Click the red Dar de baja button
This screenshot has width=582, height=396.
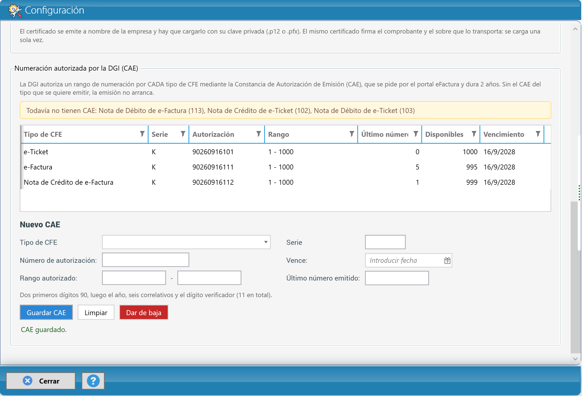pos(144,313)
